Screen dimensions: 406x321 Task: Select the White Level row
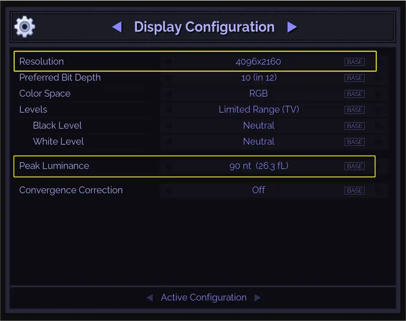(58, 141)
